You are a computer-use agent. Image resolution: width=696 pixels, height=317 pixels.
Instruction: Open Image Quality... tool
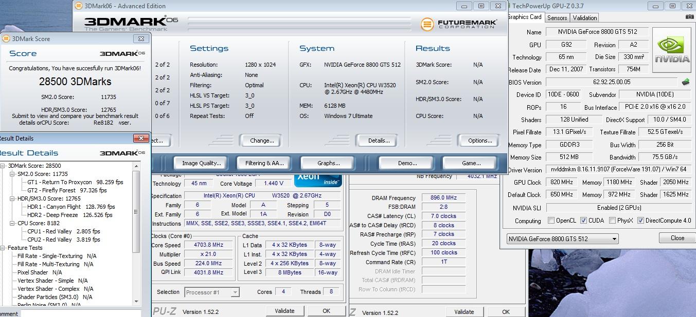[201, 163]
